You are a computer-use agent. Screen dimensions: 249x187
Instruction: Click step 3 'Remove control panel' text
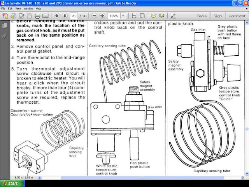[47, 49]
